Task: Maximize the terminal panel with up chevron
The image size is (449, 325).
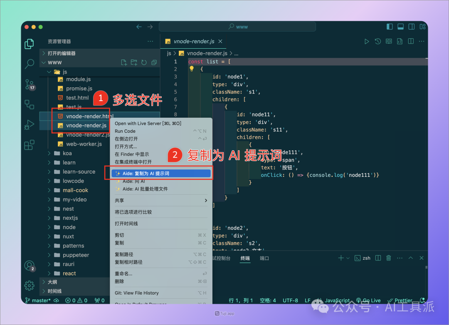Action: [x=411, y=258]
